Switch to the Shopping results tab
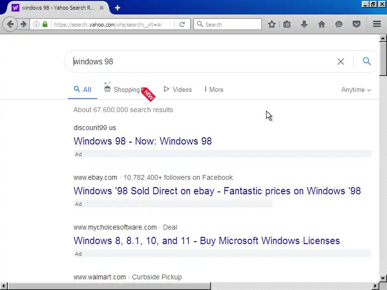The width and height of the screenshot is (387, 290). [x=122, y=89]
